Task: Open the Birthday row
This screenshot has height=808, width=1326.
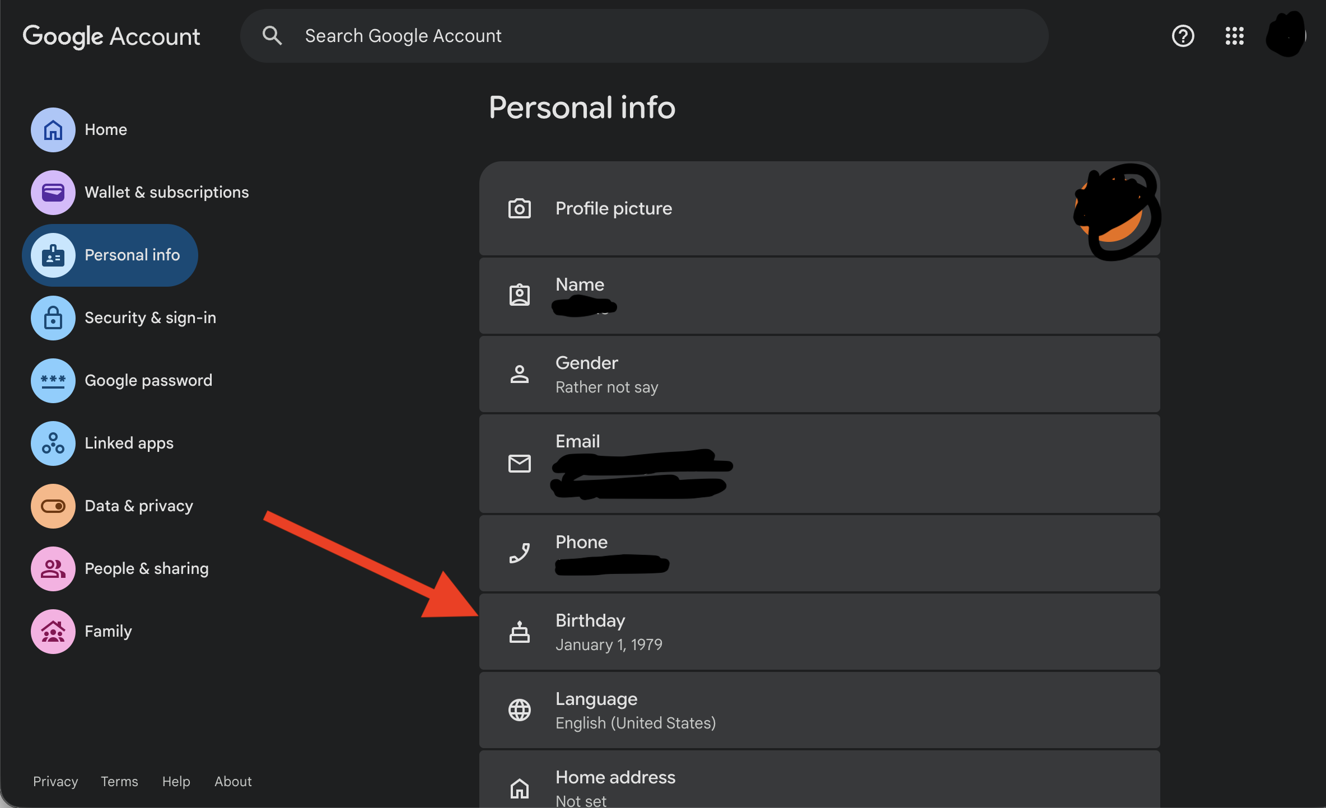Action: (819, 632)
